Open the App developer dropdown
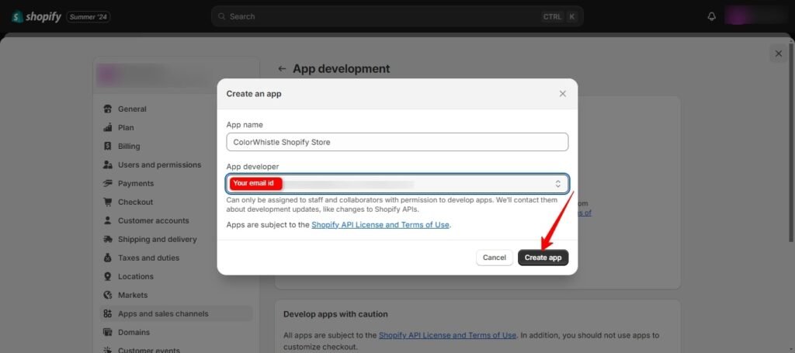The image size is (795, 353). click(397, 183)
